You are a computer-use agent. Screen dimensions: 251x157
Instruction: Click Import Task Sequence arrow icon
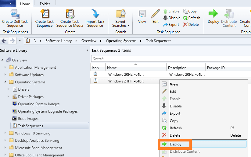[x=95, y=14]
